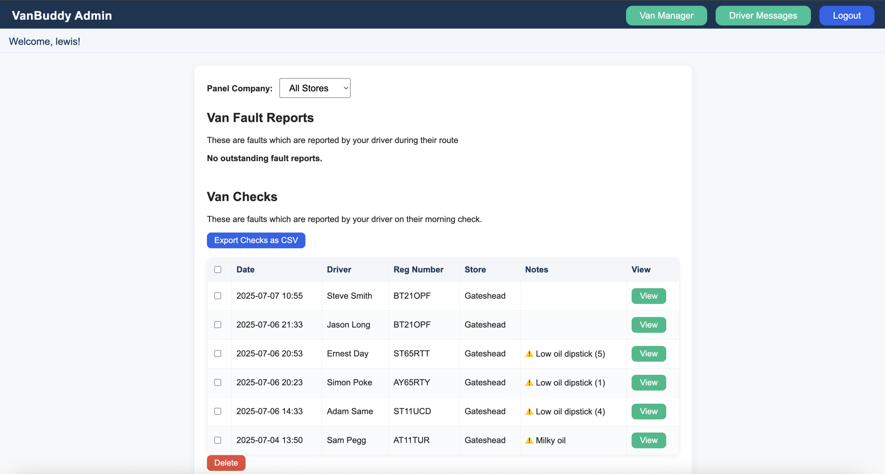Screen dimensions: 885x474
Task: Delete the selected van checks
Action: coord(226,463)
